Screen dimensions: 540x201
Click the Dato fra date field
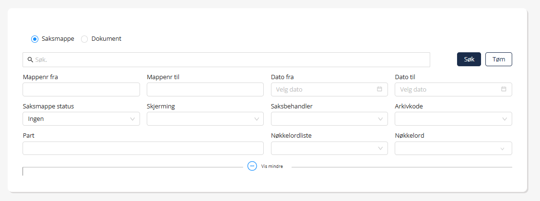(321, 90)
